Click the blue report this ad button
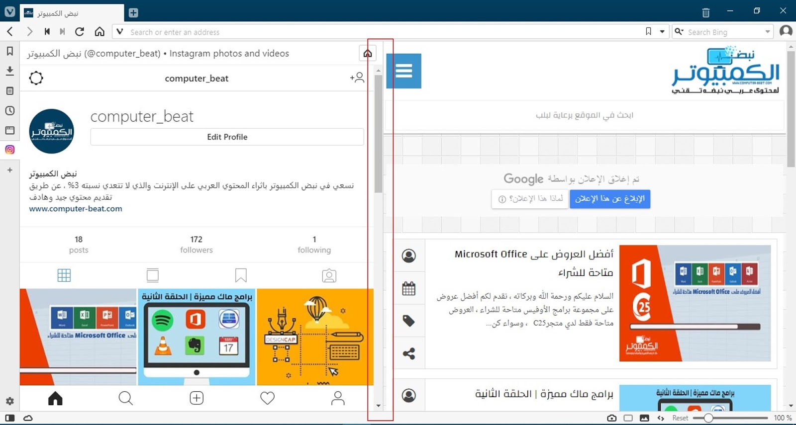Screen dimensions: 796x425 coord(610,199)
